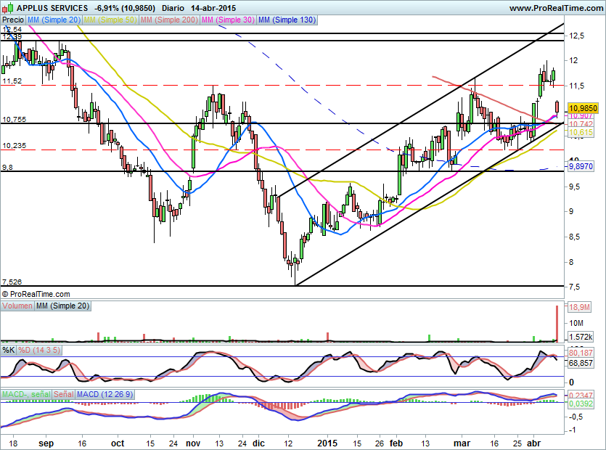The image size is (606, 450).
Task: Select the %K stochastic label
Action: [9, 351]
